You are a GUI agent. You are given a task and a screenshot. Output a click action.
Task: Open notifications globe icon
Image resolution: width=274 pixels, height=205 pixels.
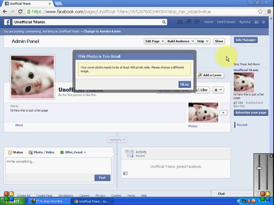click(x=197, y=22)
